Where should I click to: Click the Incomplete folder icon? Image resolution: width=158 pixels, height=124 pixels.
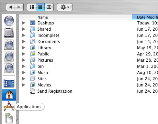(x=33, y=35)
